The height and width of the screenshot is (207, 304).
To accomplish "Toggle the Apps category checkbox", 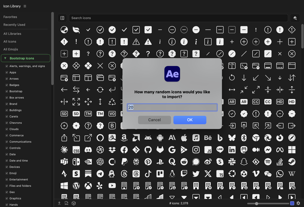I will [7, 72].
